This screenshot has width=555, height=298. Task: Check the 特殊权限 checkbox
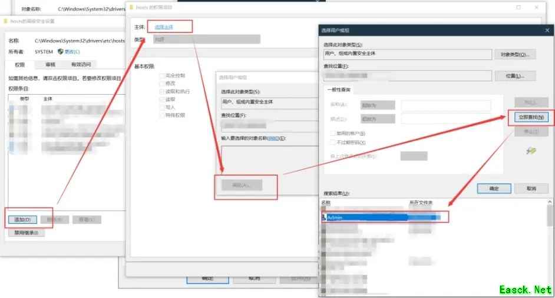tap(162, 115)
